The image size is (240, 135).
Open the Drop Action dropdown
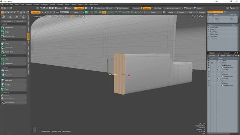click(x=173, y=8)
